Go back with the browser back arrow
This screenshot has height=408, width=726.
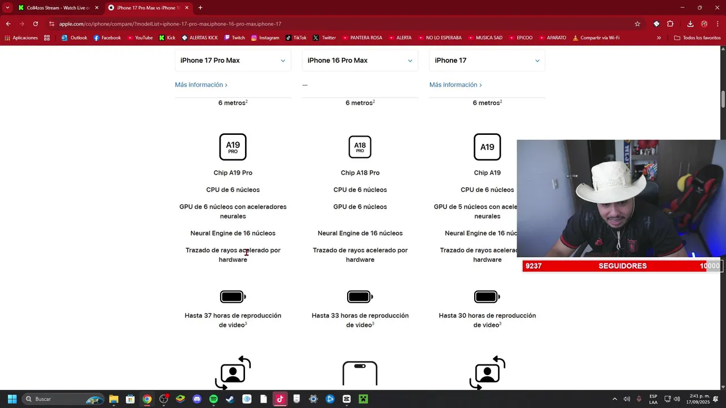click(8, 24)
